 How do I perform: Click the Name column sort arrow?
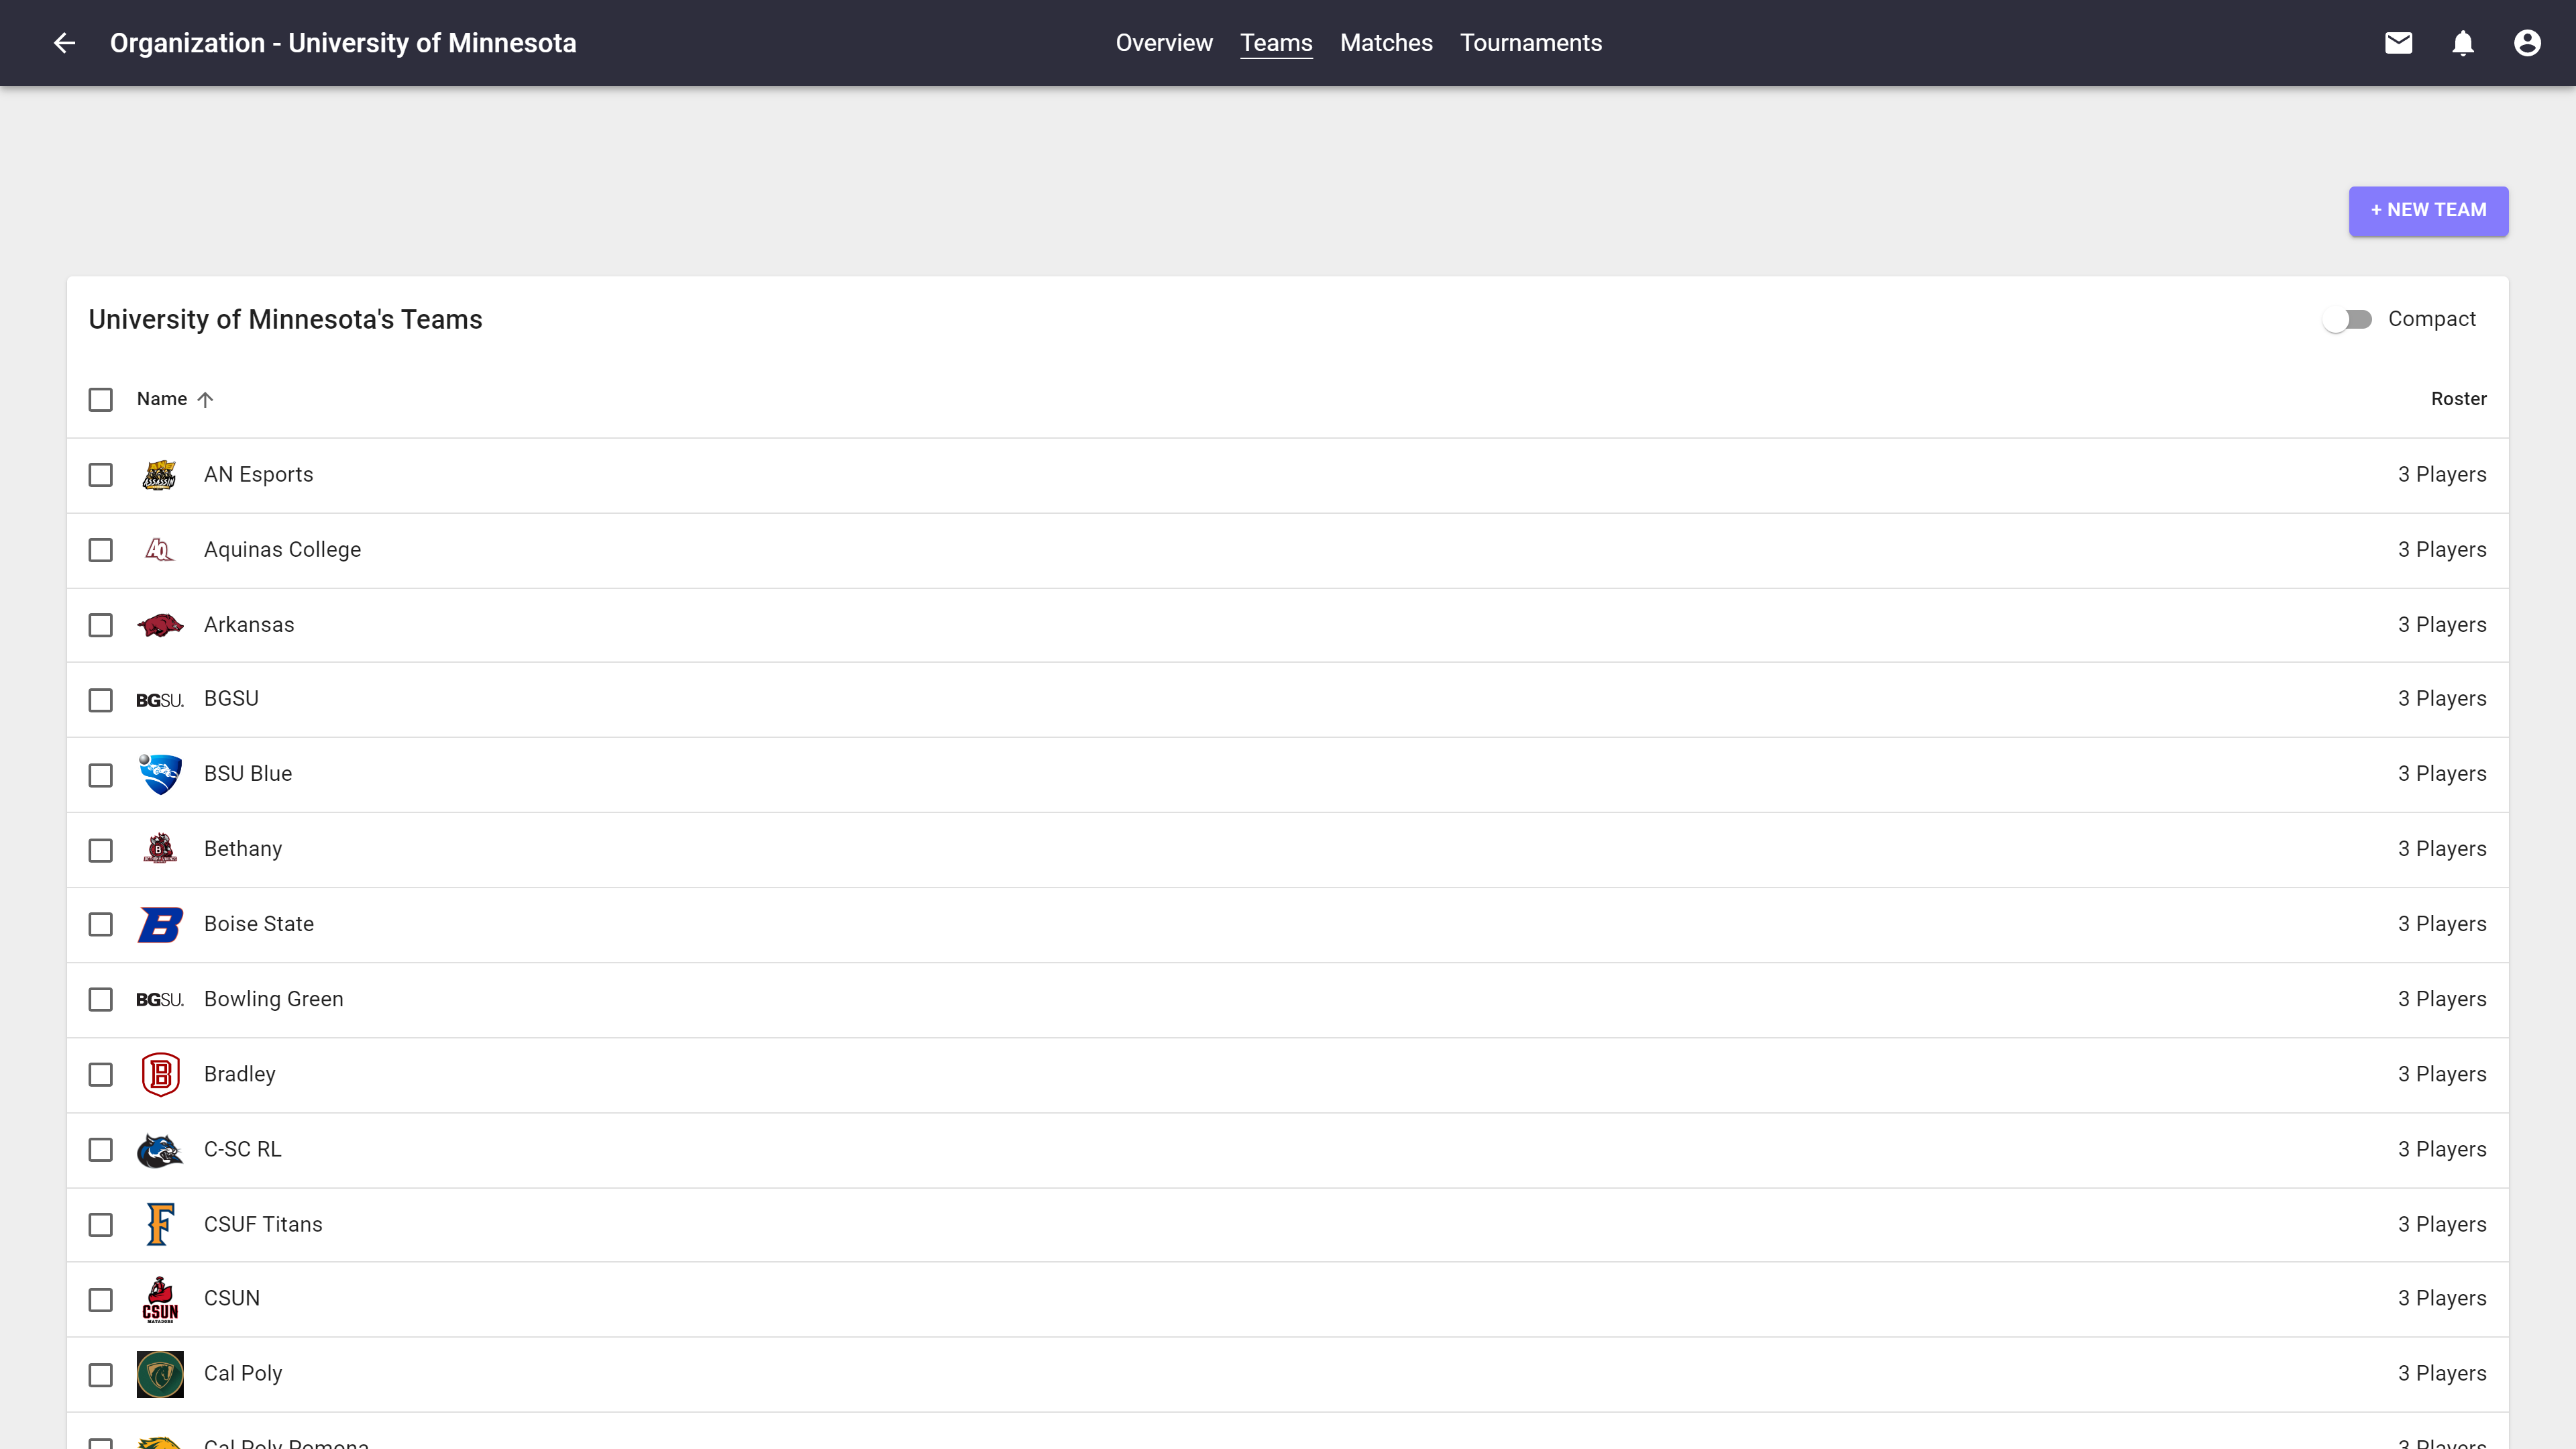click(205, 399)
